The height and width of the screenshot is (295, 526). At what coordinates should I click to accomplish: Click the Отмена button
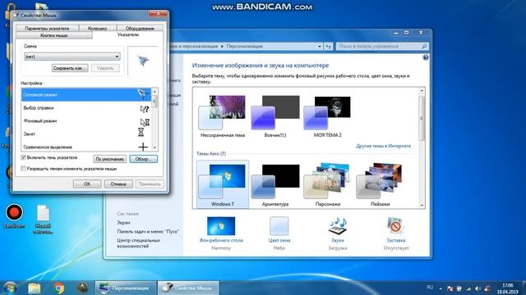[118, 184]
